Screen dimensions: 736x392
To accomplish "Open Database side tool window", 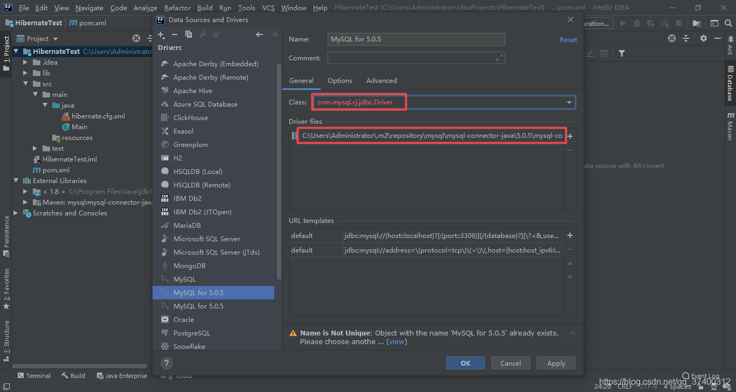I will pyautogui.click(x=730, y=83).
